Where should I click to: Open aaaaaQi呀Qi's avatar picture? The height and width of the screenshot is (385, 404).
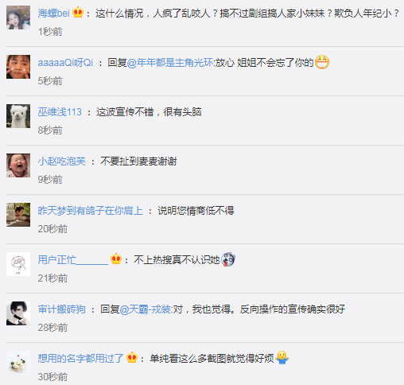pos(18,67)
